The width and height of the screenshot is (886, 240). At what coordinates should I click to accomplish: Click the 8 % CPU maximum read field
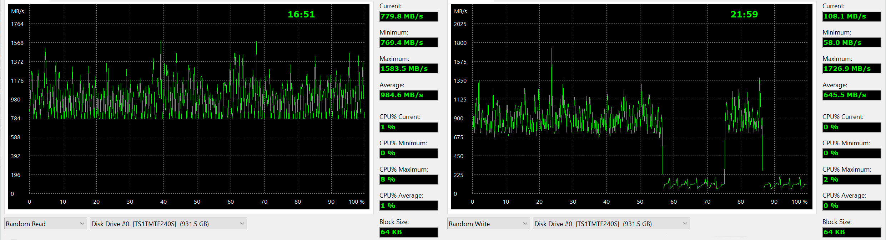409,179
